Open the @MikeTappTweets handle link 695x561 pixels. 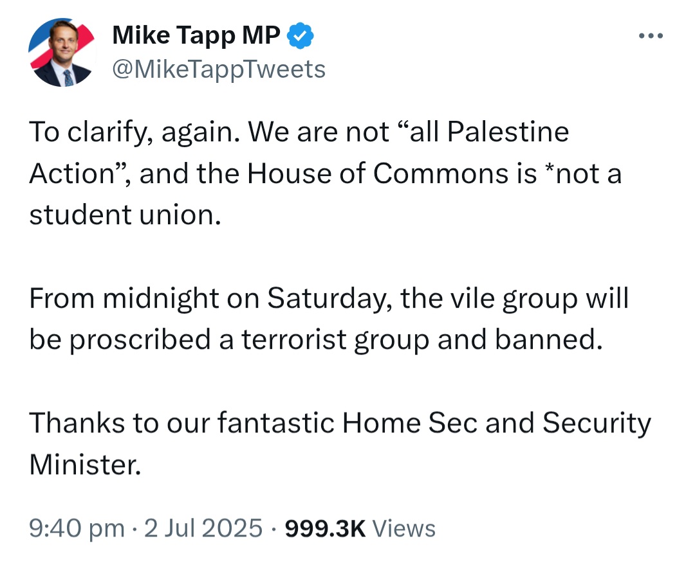[x=219, y=69]
